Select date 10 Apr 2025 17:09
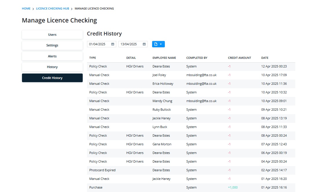Screen dimensions: 323x192 point(274,75)
